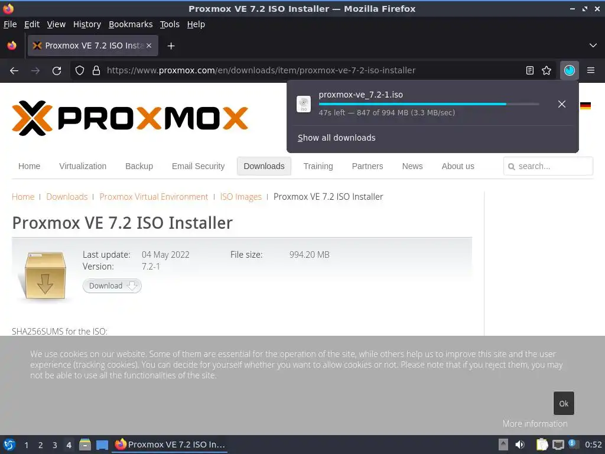
Task: Click the downloads progress toolbar icon
Action: click(x=570, y=70)
